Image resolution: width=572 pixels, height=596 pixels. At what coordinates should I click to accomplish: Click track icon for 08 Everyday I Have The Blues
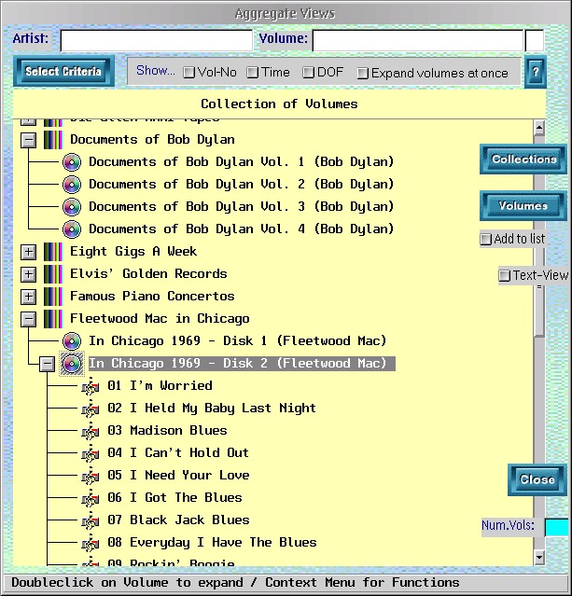91,544
